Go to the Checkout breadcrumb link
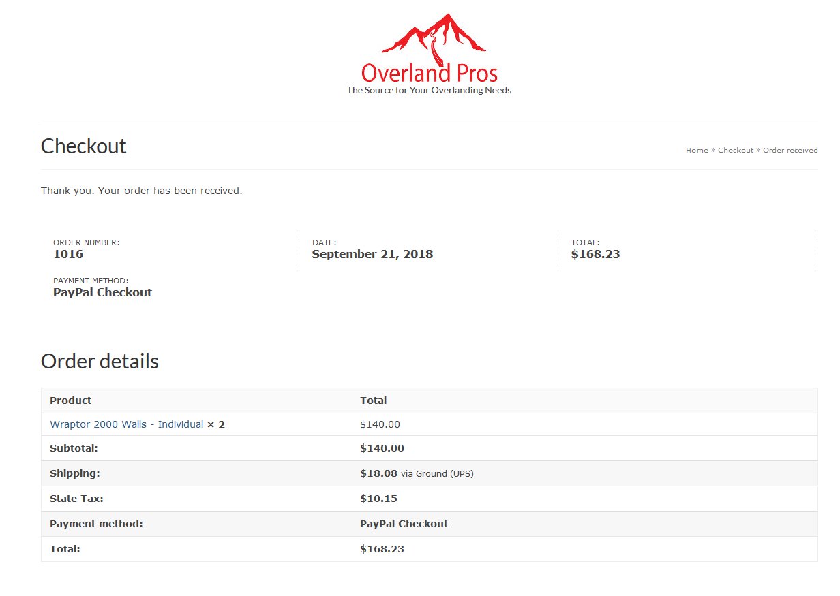840x596 pixels. pyautogui.click(x=736, y=151)
